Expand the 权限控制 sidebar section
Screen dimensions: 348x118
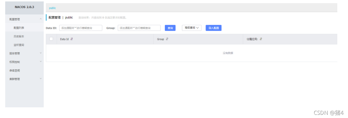pyautogui.click(x=25, y=62)
